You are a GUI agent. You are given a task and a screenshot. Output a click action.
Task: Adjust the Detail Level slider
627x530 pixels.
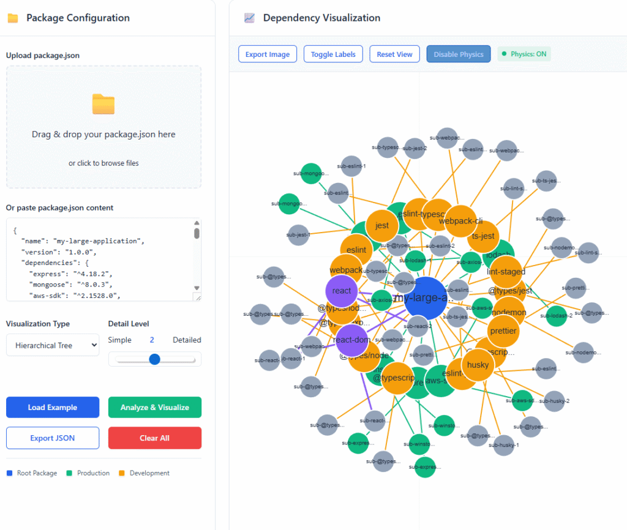coord(155,359)
